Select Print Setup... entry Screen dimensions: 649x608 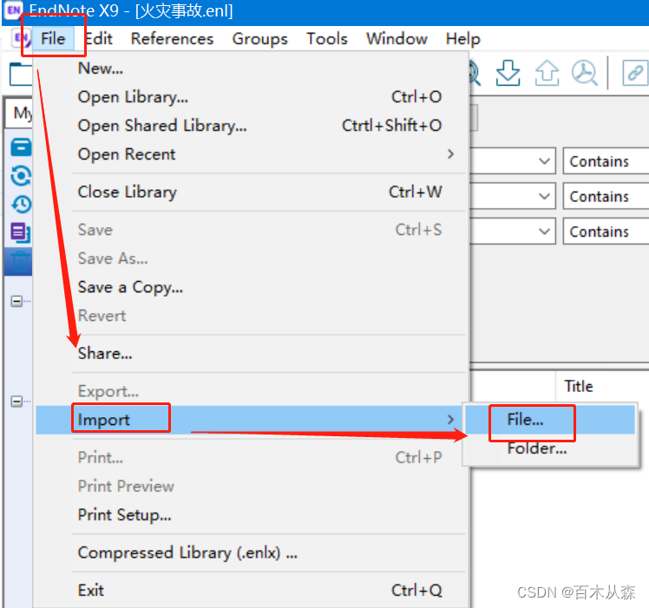coord(251,514)
